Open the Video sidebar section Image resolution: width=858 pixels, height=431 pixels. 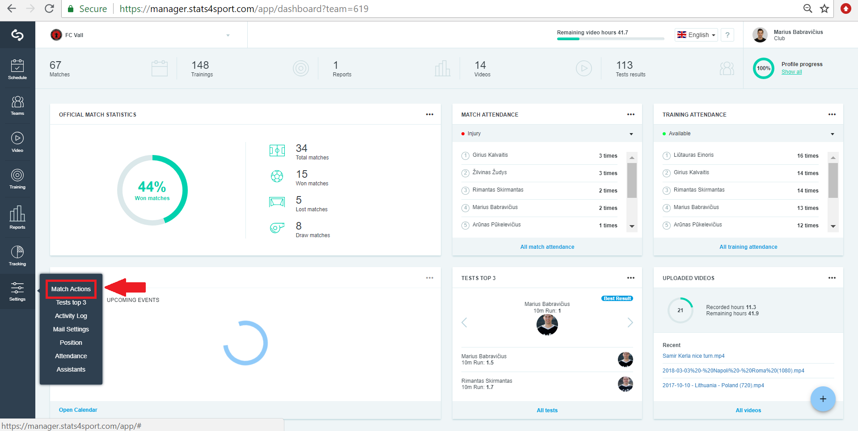(17, 142)
